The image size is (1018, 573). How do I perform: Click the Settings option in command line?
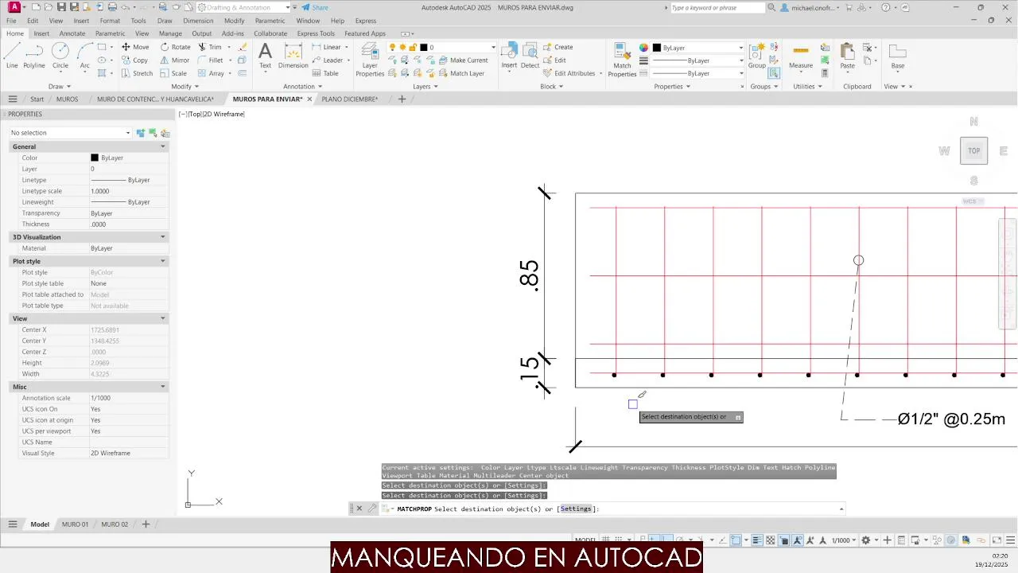(x=576, y=509)
